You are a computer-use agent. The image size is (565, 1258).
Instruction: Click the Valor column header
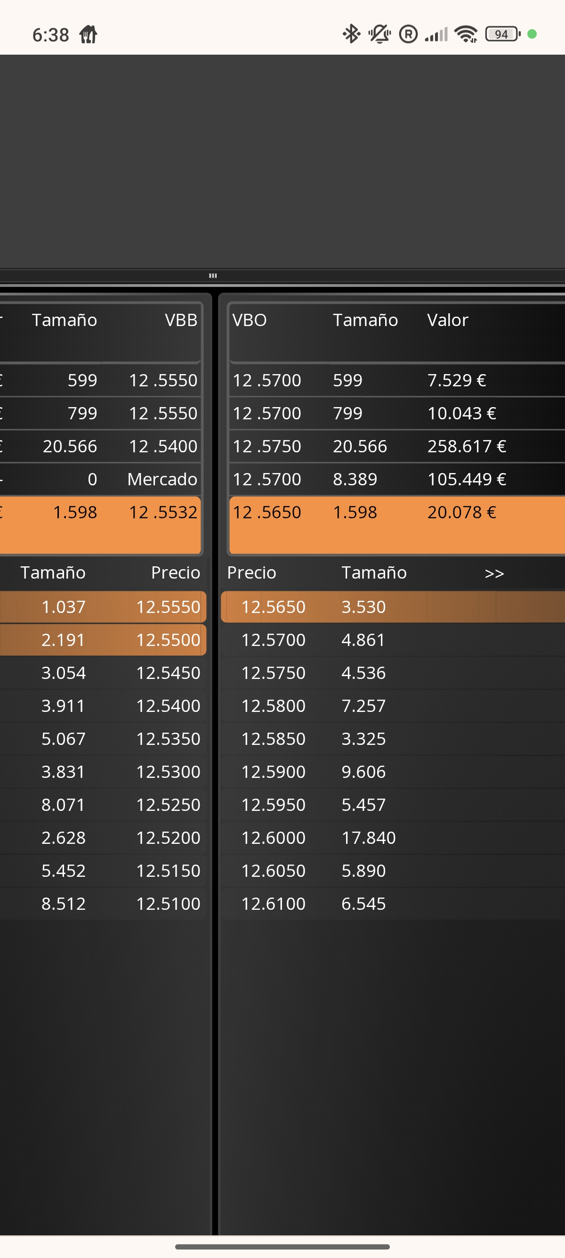pos(447,320)
